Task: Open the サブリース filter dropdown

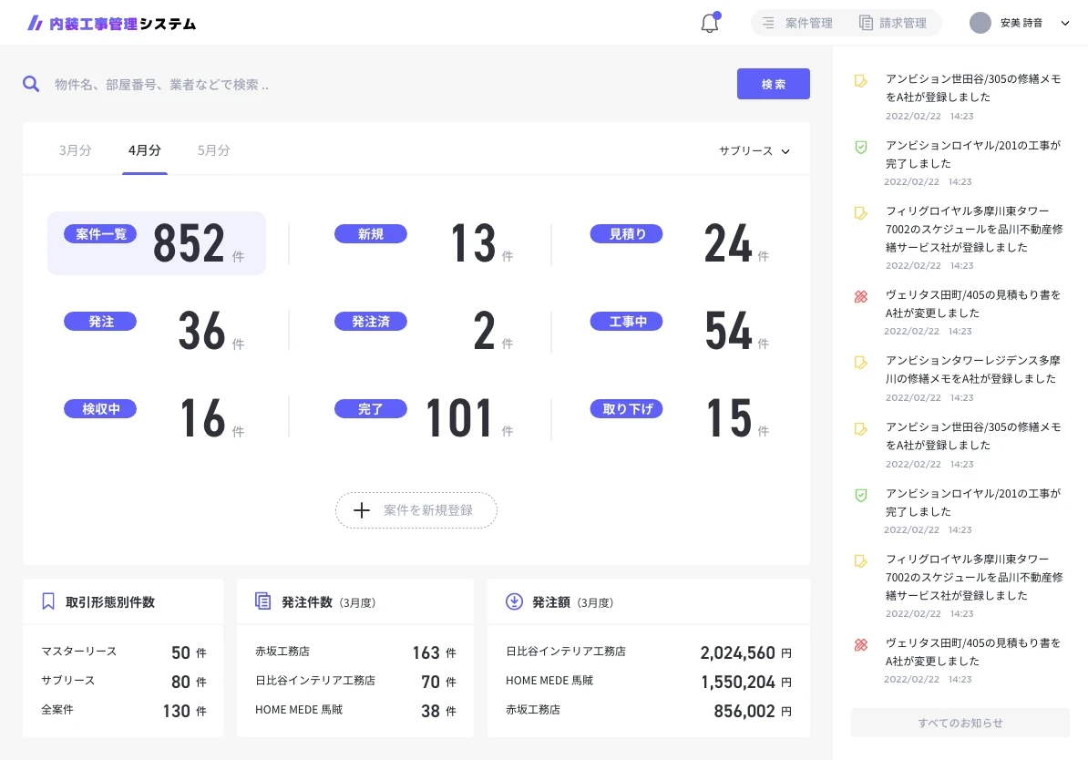Action: pos(754,150)
